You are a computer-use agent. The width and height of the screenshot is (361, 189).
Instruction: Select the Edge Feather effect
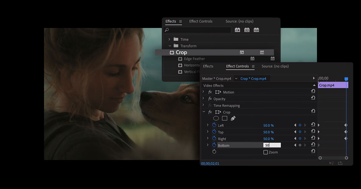click(x=194, y=59)
